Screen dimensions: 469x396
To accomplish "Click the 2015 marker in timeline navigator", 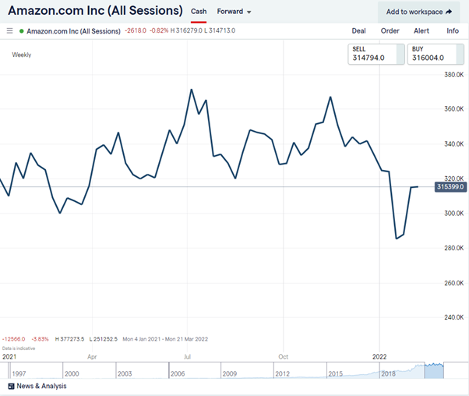I will [x=336, y=374].
